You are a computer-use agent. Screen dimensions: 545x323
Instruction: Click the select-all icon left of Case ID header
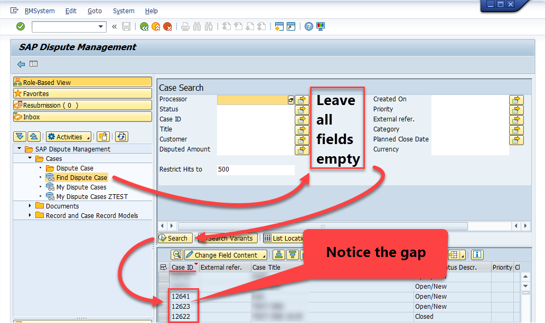click(x=163, y=268)
